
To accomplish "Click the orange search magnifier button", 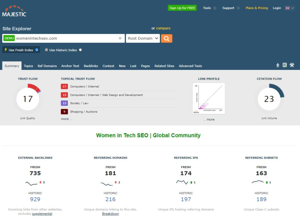I will [x=167, y=38].
